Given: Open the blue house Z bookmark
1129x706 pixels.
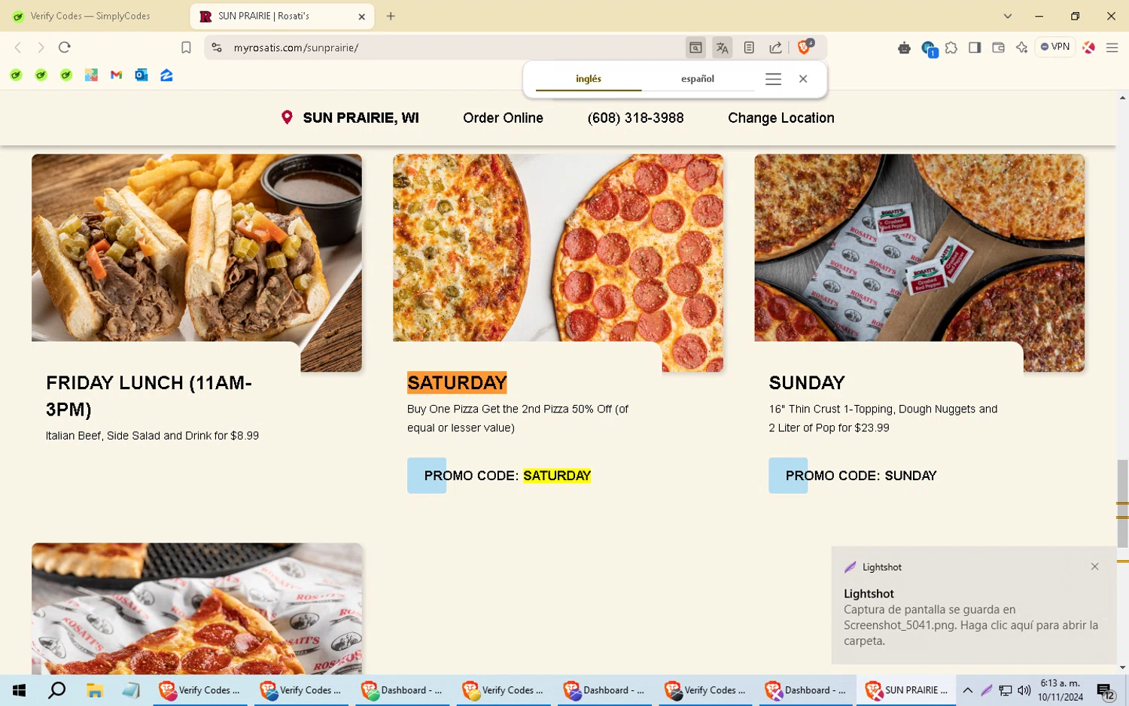Looking at the screenshot, I should (x=166, y=75).
